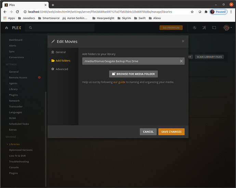Select the Add folders tab
Image resolution: width=236 pixels, height=188 pixels.
coord(61,61)
